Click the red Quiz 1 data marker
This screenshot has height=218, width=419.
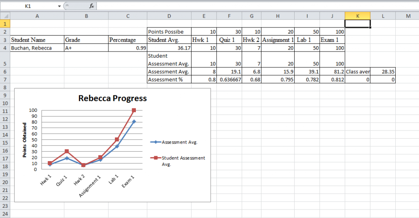tap(67, 151)
